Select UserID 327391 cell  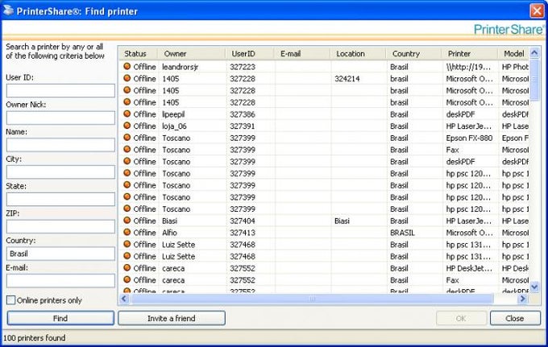[243, 126]
